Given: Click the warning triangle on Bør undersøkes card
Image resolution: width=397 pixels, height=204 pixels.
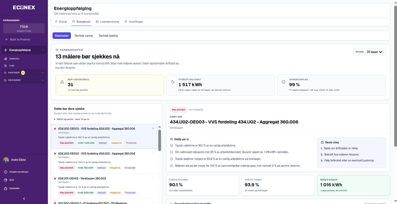Looking at the screenshot, I should tap(62, 82).
